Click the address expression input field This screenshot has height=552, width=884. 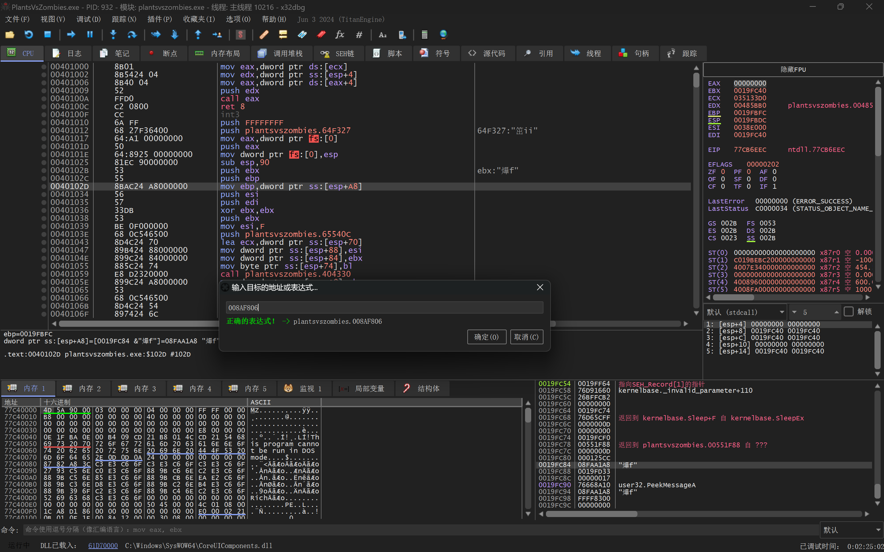[x=384, y=308]
